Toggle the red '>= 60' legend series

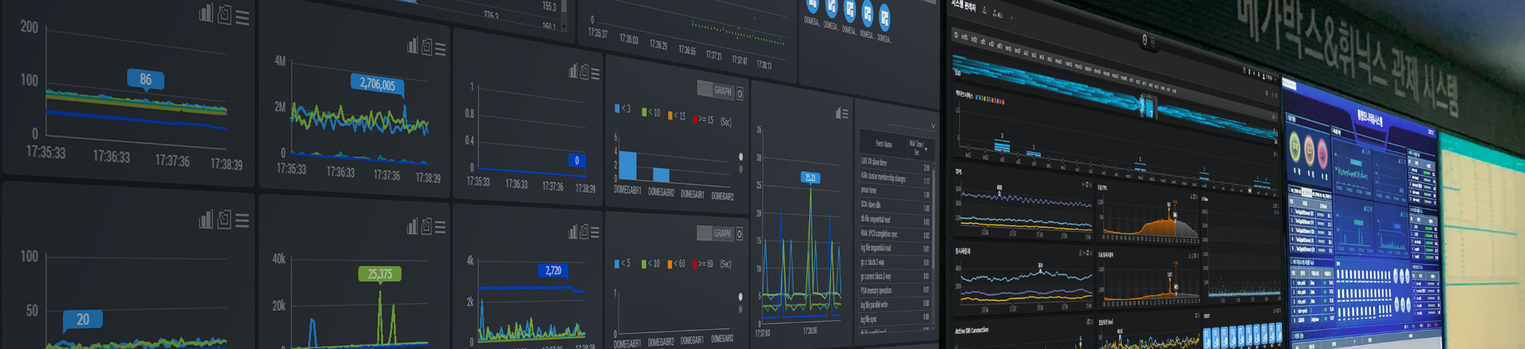coord(704,264)
